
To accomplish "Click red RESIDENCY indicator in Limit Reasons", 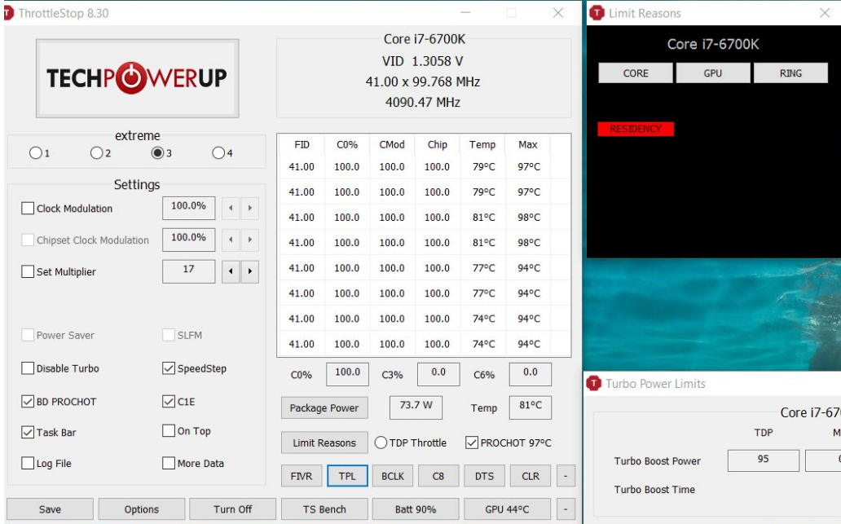I will click(636, 129).
